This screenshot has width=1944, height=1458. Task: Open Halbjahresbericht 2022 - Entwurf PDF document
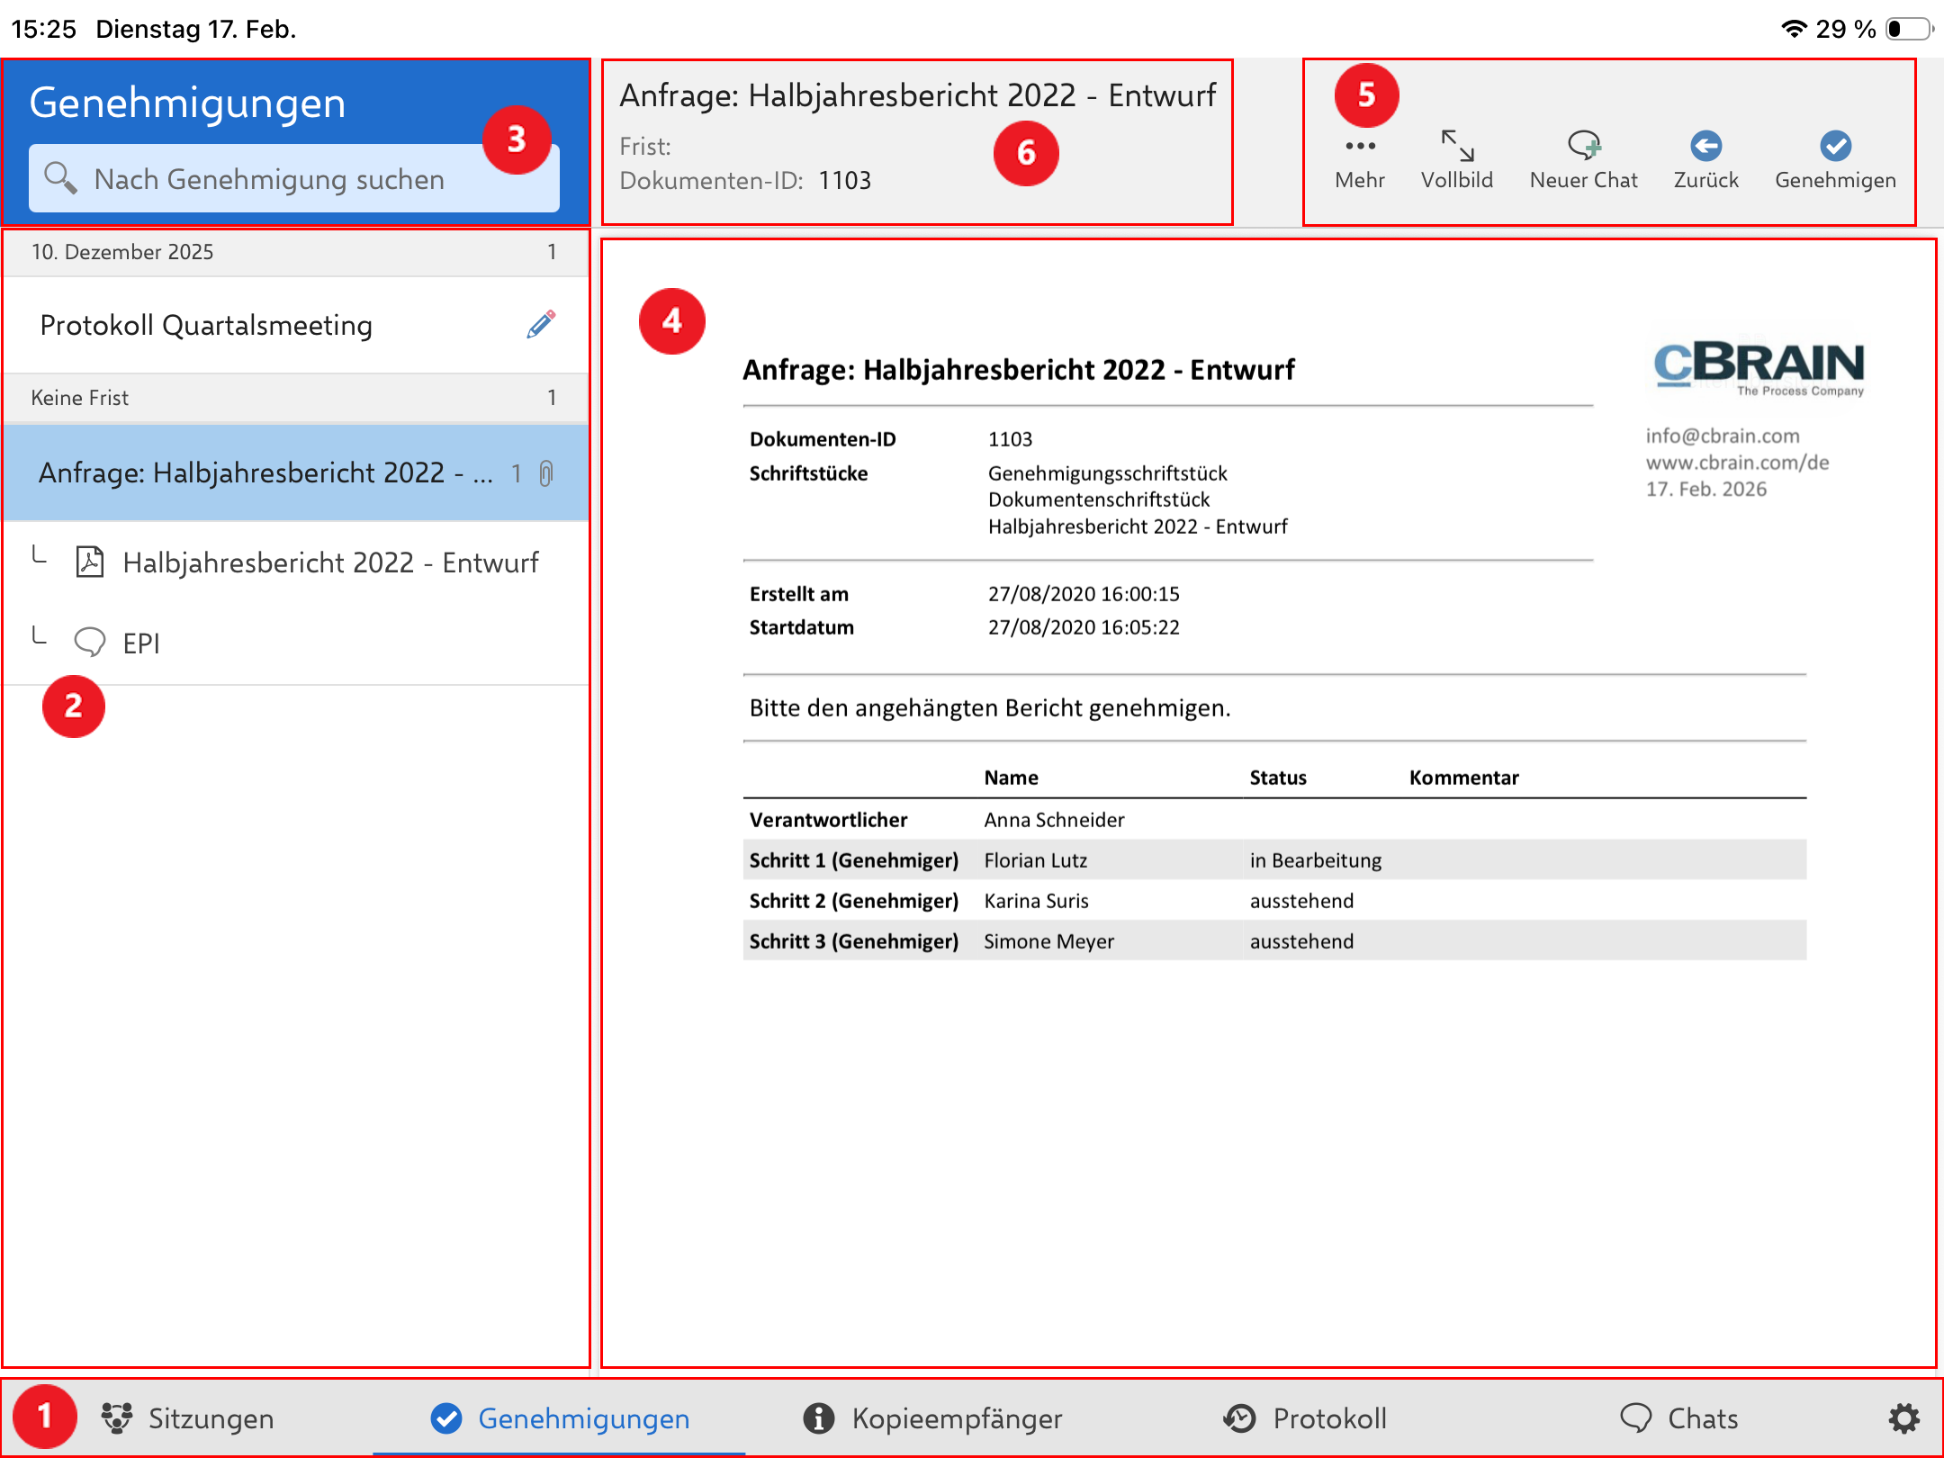tap(330, 562)
